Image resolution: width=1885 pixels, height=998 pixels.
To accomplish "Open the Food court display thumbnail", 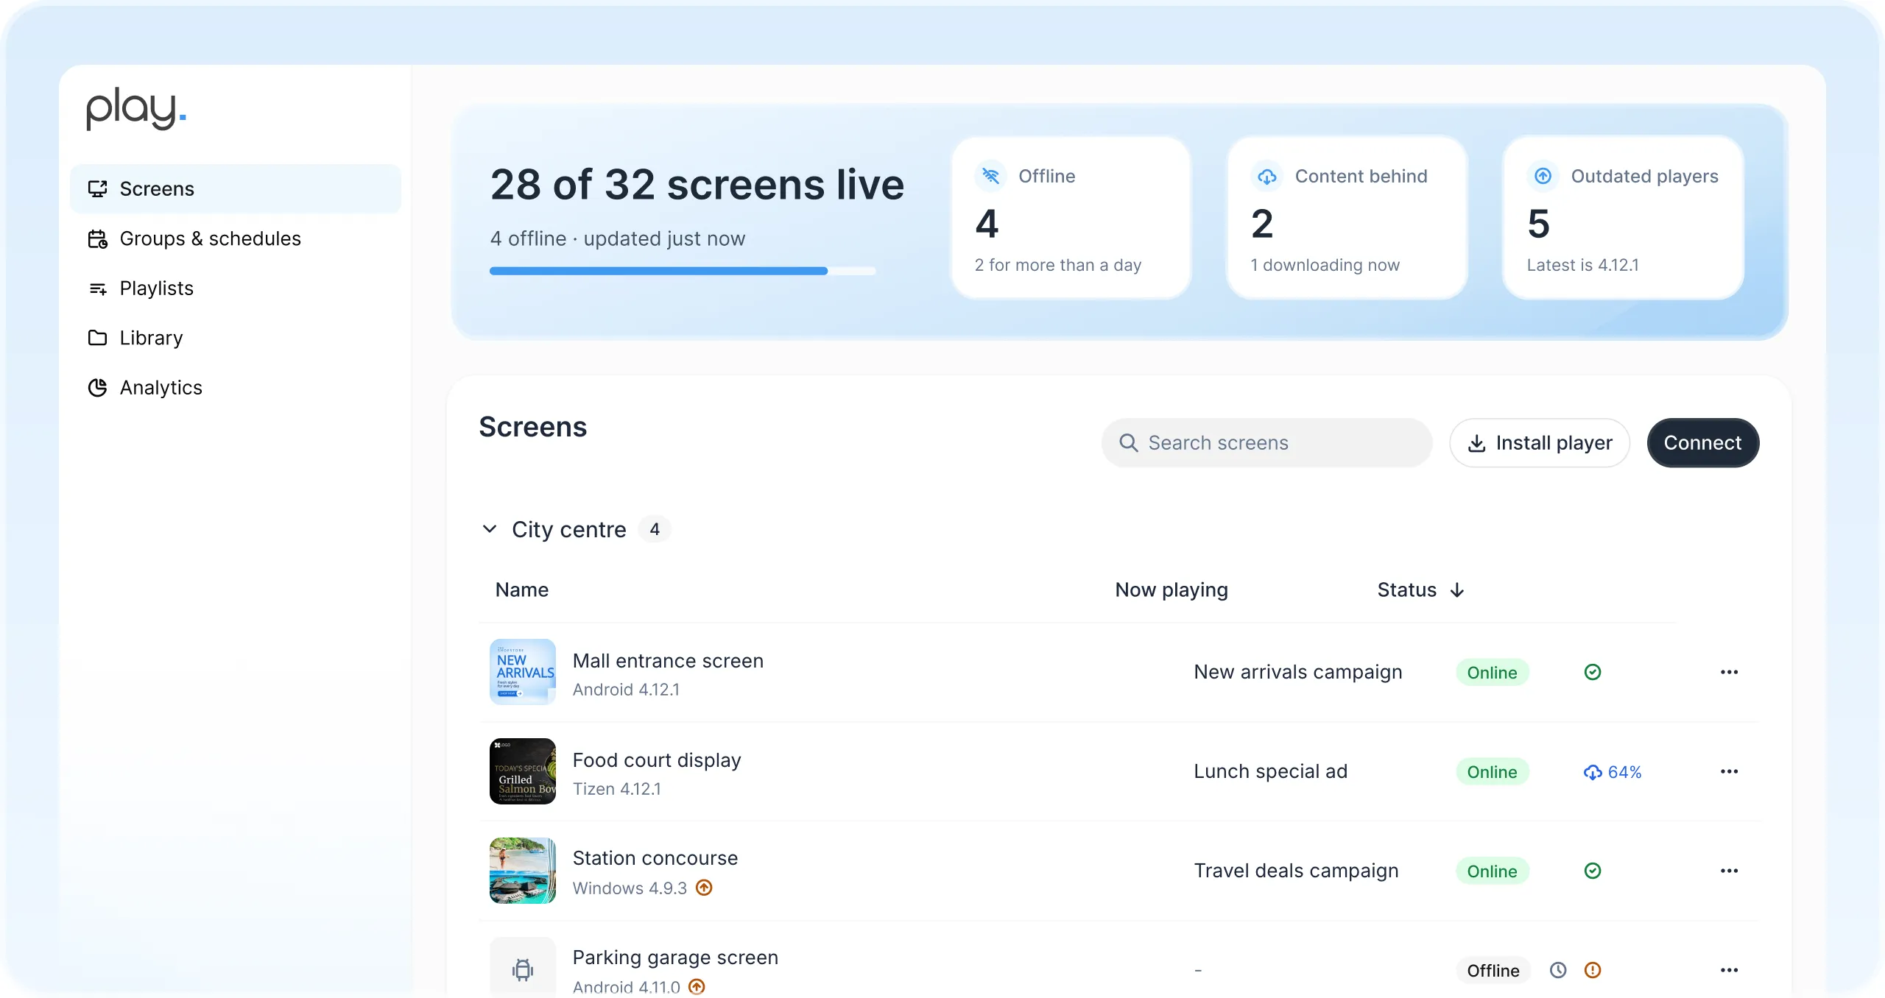I will [x=523, y=771].
